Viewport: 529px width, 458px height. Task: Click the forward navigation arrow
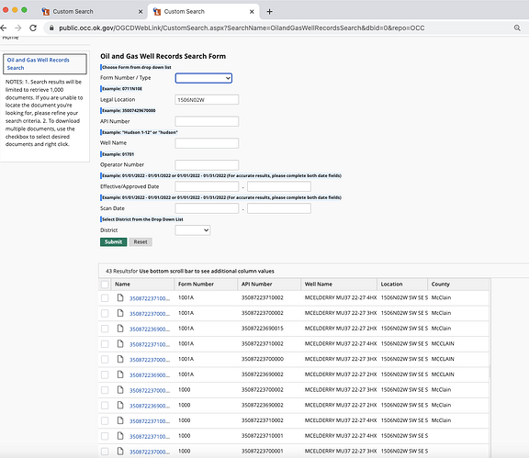click(x=17, y=28)
